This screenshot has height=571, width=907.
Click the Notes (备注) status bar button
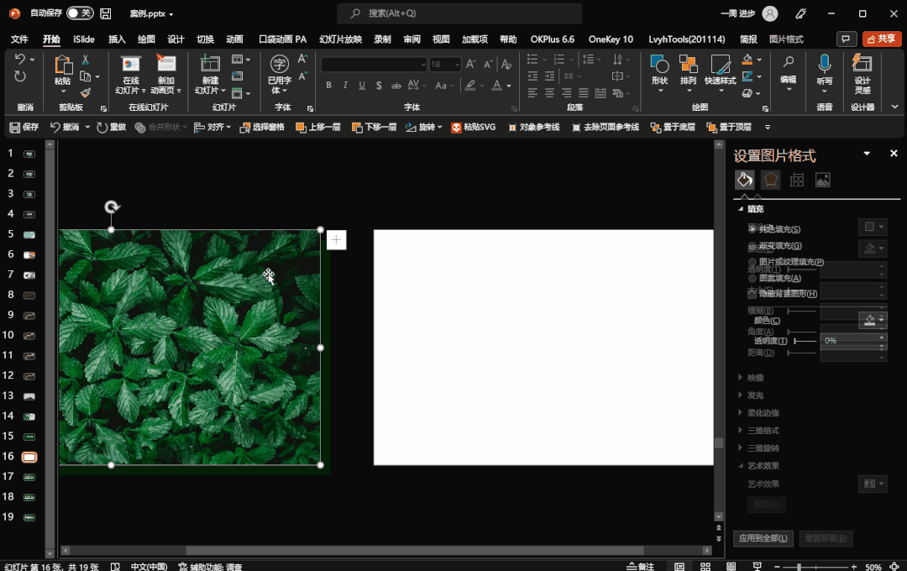(x=640, y=566)
